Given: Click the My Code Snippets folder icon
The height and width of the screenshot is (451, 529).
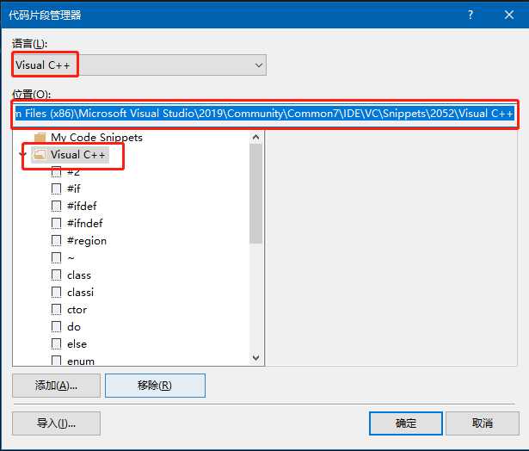Looking at the screenshot, I should pyautogui.click(x=40, y=137).
